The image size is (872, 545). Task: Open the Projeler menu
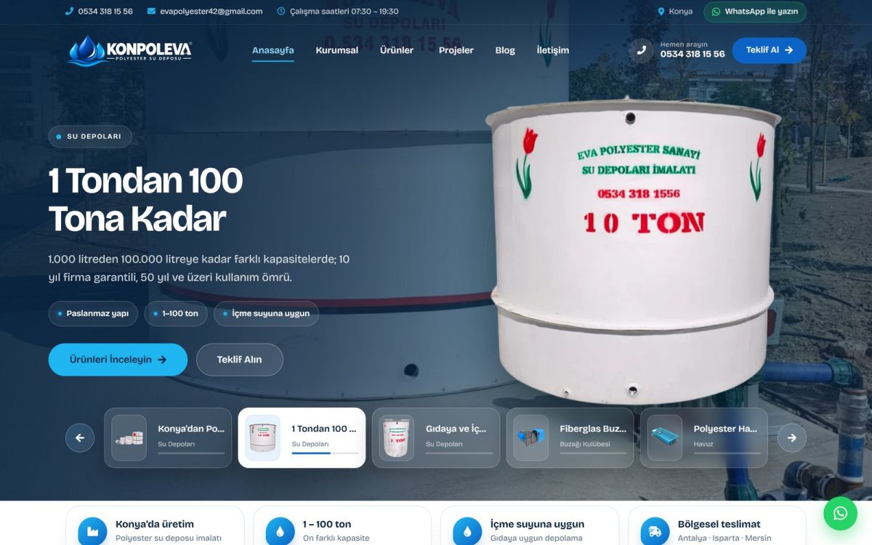(x=456, y=50)
